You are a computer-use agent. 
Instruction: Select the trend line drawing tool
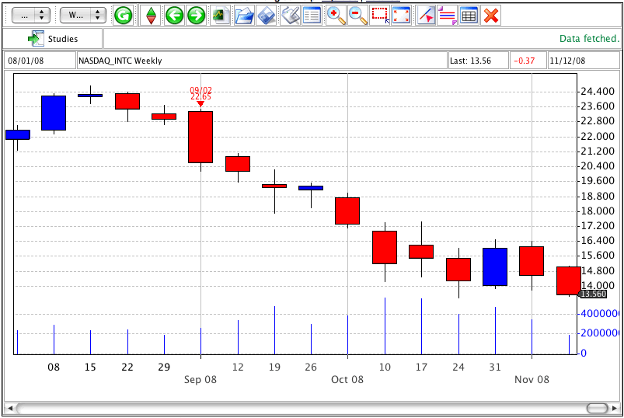point(425,15)
